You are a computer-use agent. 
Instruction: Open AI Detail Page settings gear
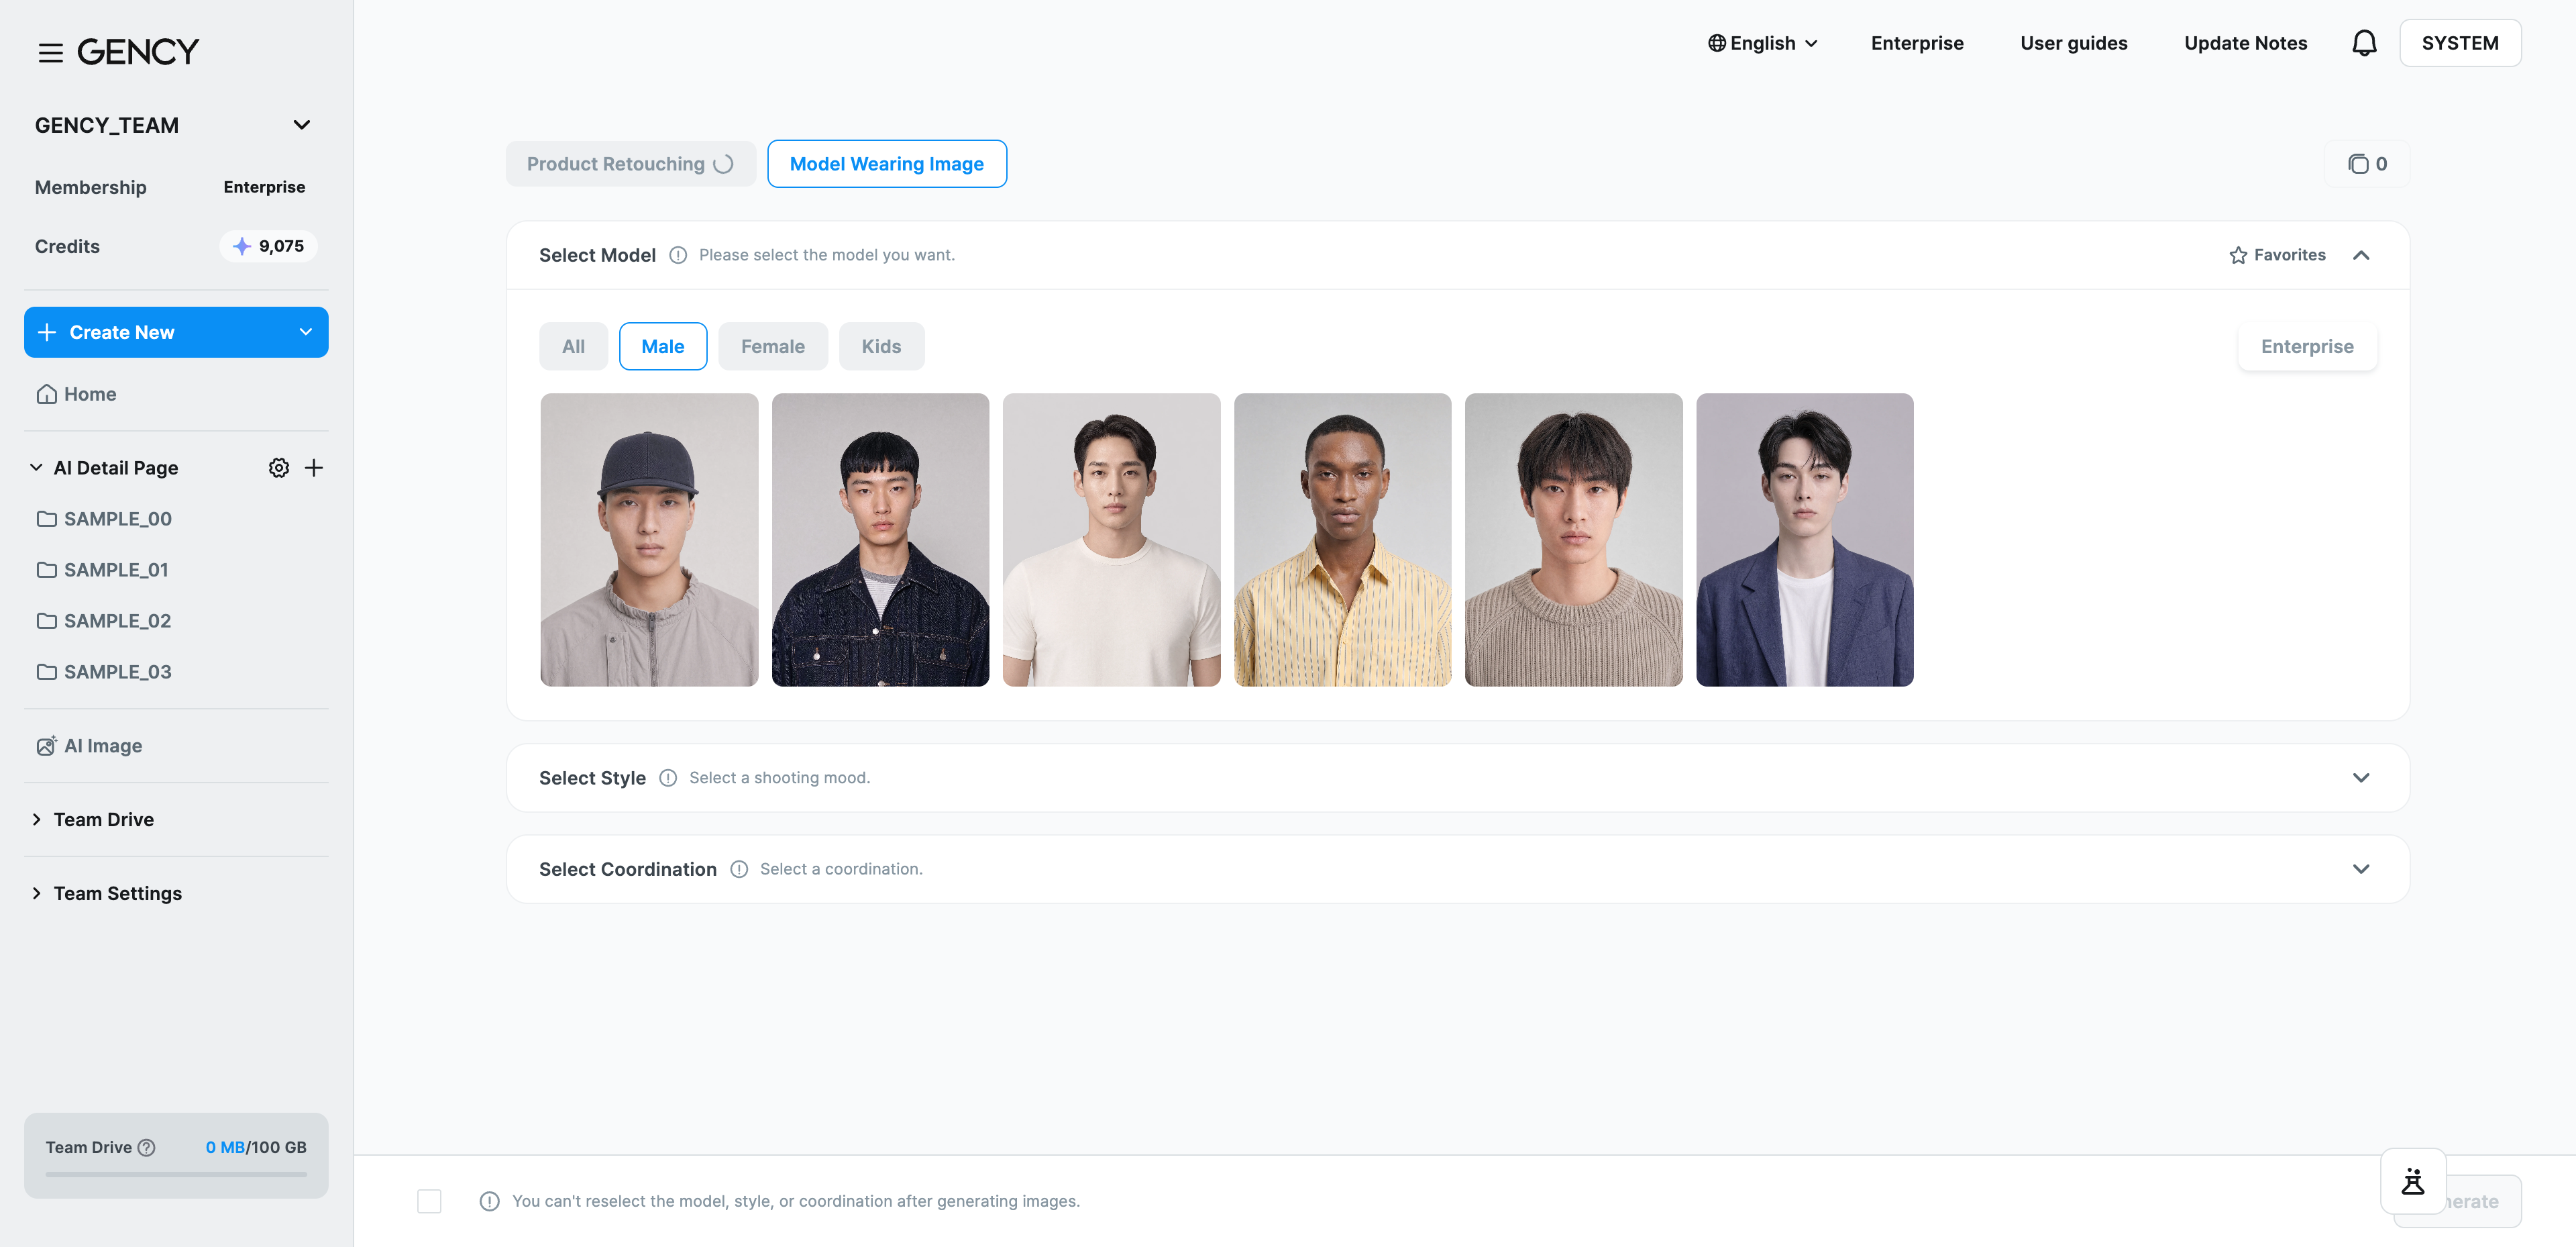pyautogui.click(x=279, y=467)
